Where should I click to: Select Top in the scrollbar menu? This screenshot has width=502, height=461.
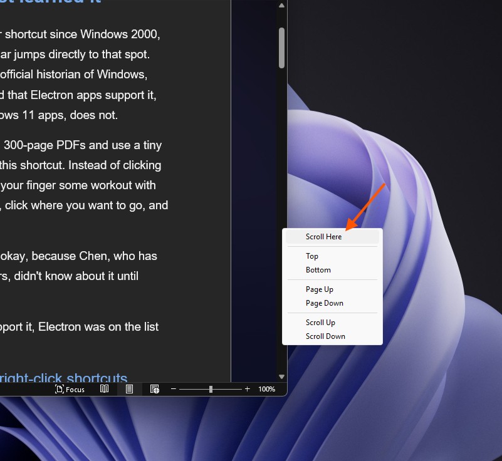click(x=332, y=256)
